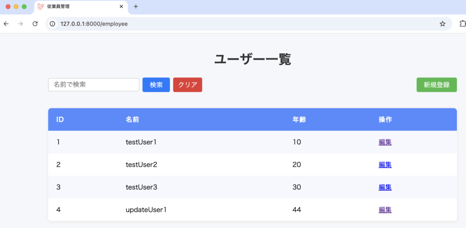Viewport: 466px width, 228px height.
Task: Click the site information icon in address bar
Action: point(53,24)
